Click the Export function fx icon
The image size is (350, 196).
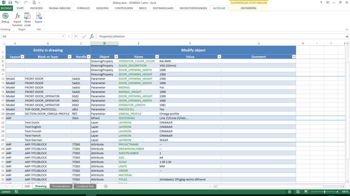coord(17,16)
